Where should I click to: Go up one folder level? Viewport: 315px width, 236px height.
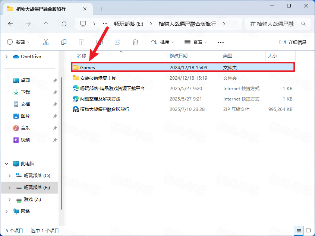46,24
